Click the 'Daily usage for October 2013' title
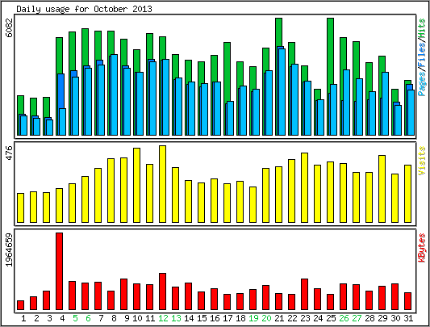Viewport: 430px width, 327px height. (84, 9)
